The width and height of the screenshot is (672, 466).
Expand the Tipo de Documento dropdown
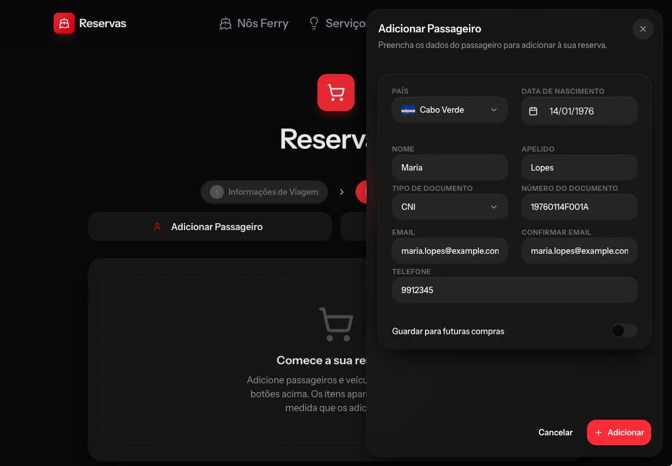coord(449,207)
